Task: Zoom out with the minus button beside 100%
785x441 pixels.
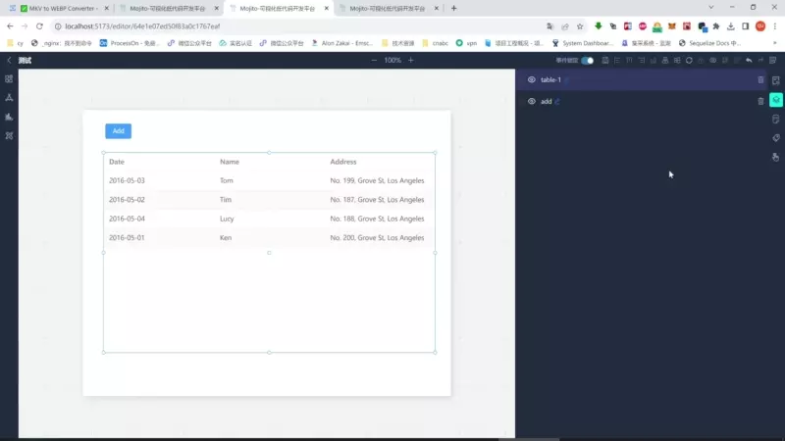Action: [374, 61]
